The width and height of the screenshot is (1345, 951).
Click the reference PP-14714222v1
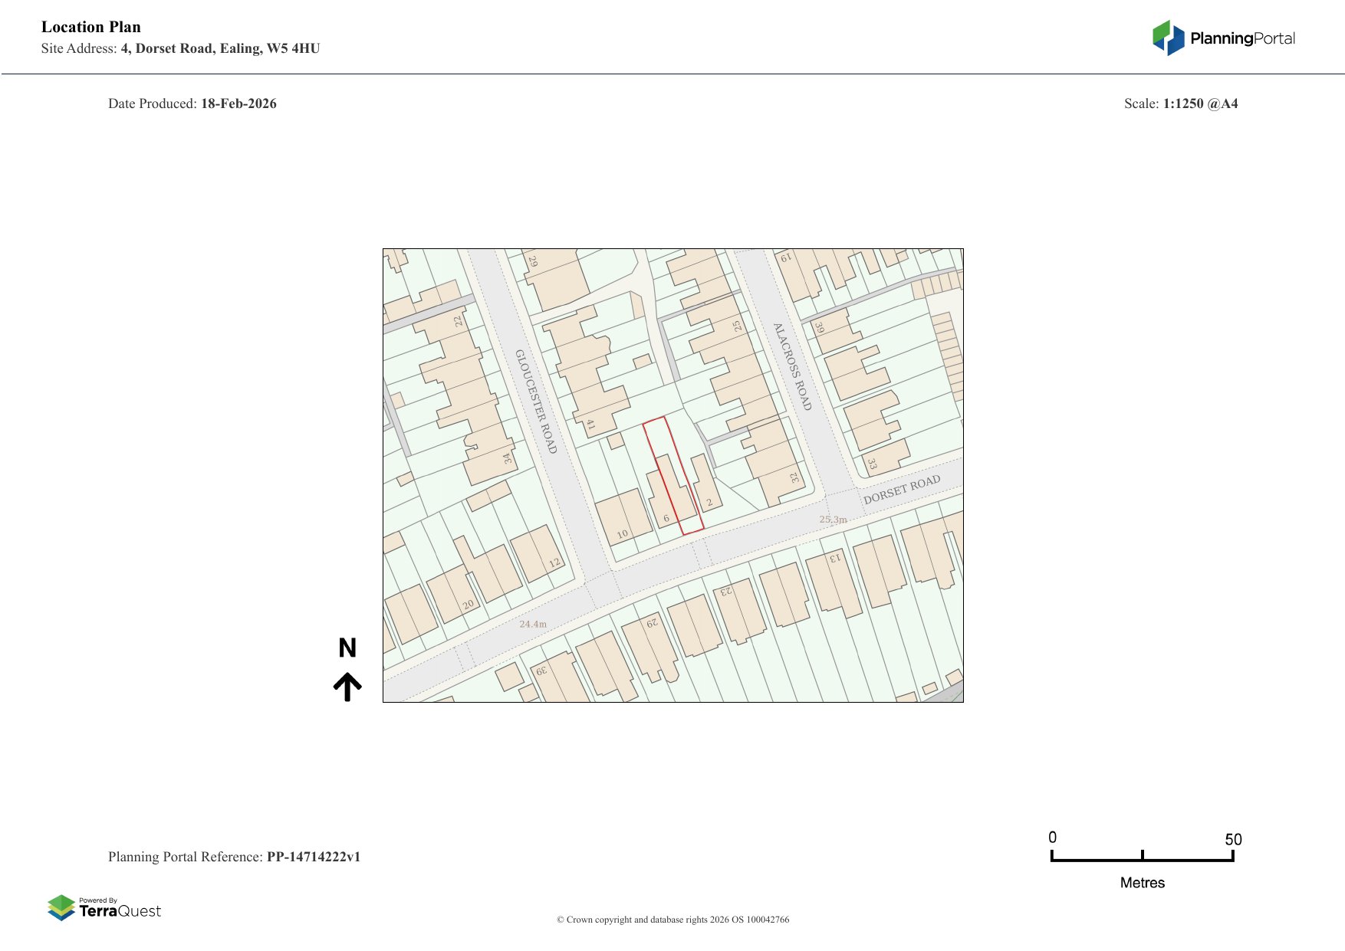click(313, 857)
